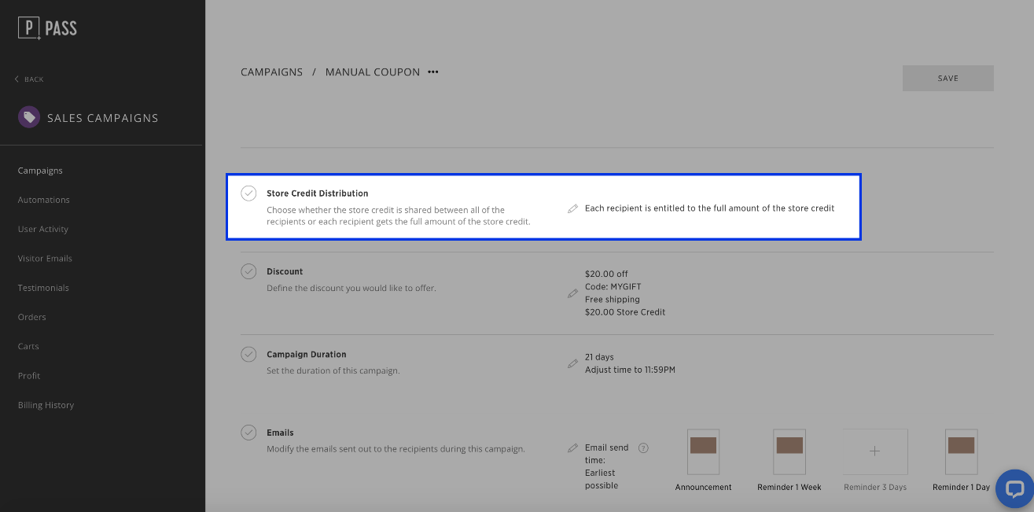This screenshot has width=1034, height=512.
Task: Edit Store Credit Distribution with pencil icon
Action: coord(572,208)
